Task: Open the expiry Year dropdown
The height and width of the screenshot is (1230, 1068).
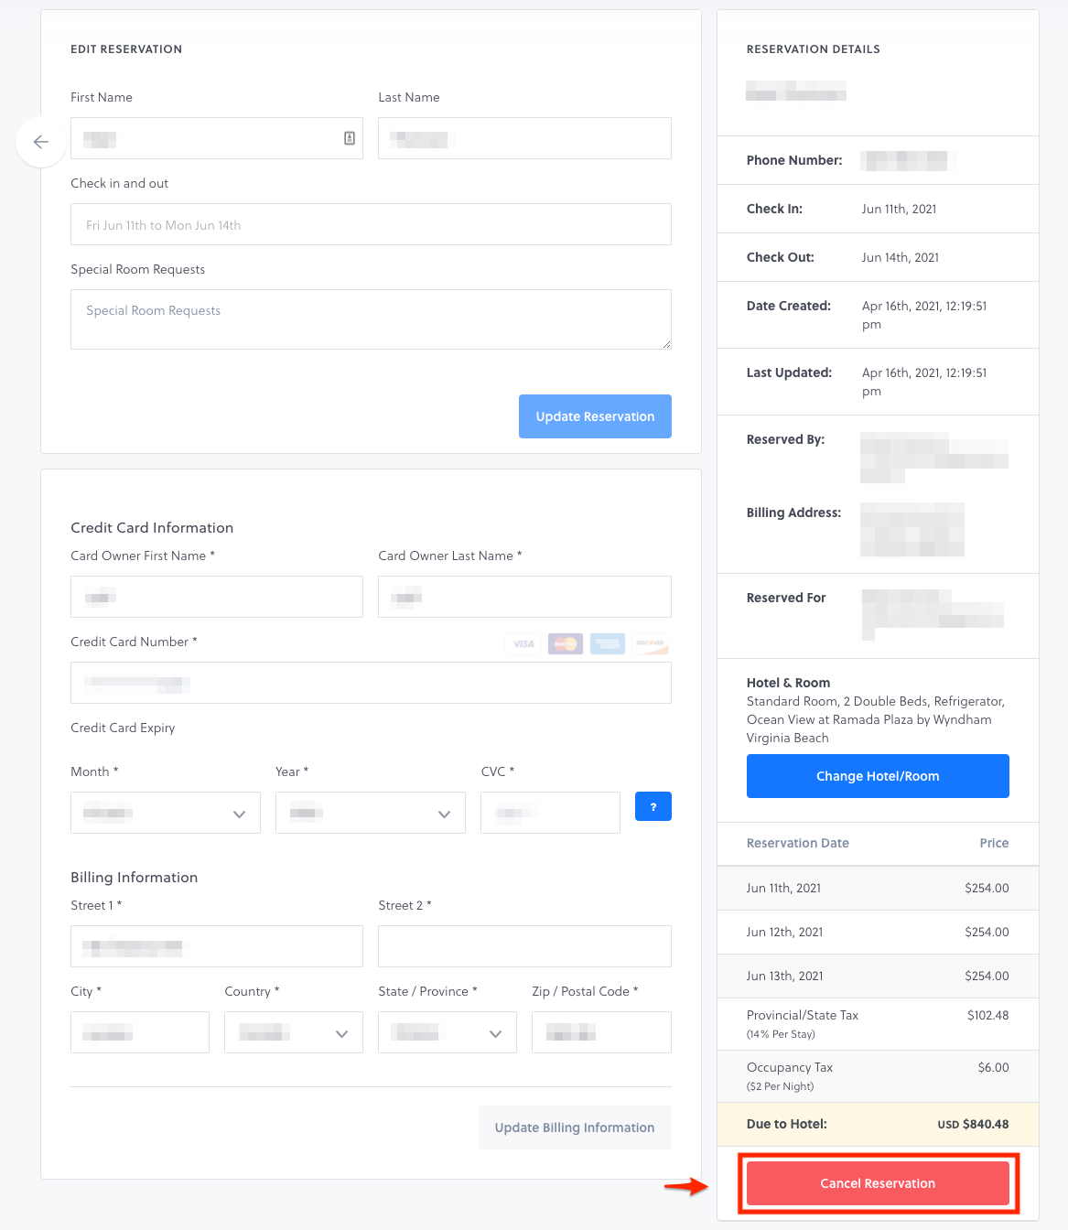Action: pos(370,813)
